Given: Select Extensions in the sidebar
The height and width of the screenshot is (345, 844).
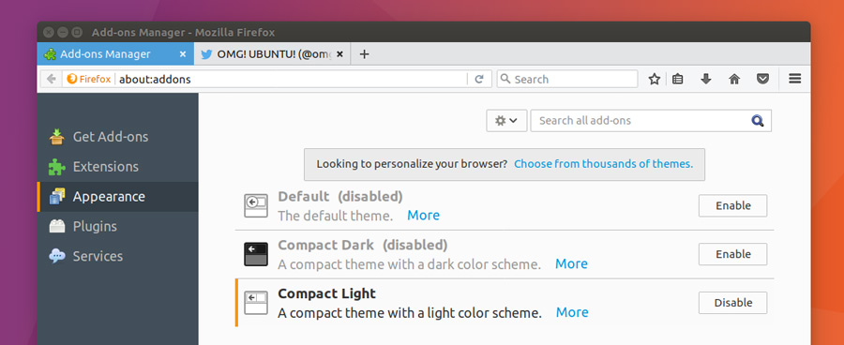Looking at the screenshot, I should (105, 167).
